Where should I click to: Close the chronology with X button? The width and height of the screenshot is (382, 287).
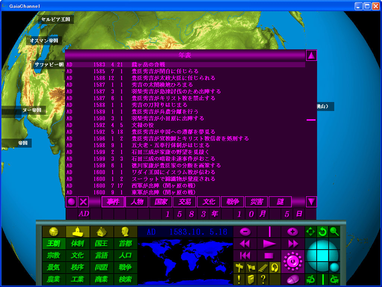(x=83, y=202)
